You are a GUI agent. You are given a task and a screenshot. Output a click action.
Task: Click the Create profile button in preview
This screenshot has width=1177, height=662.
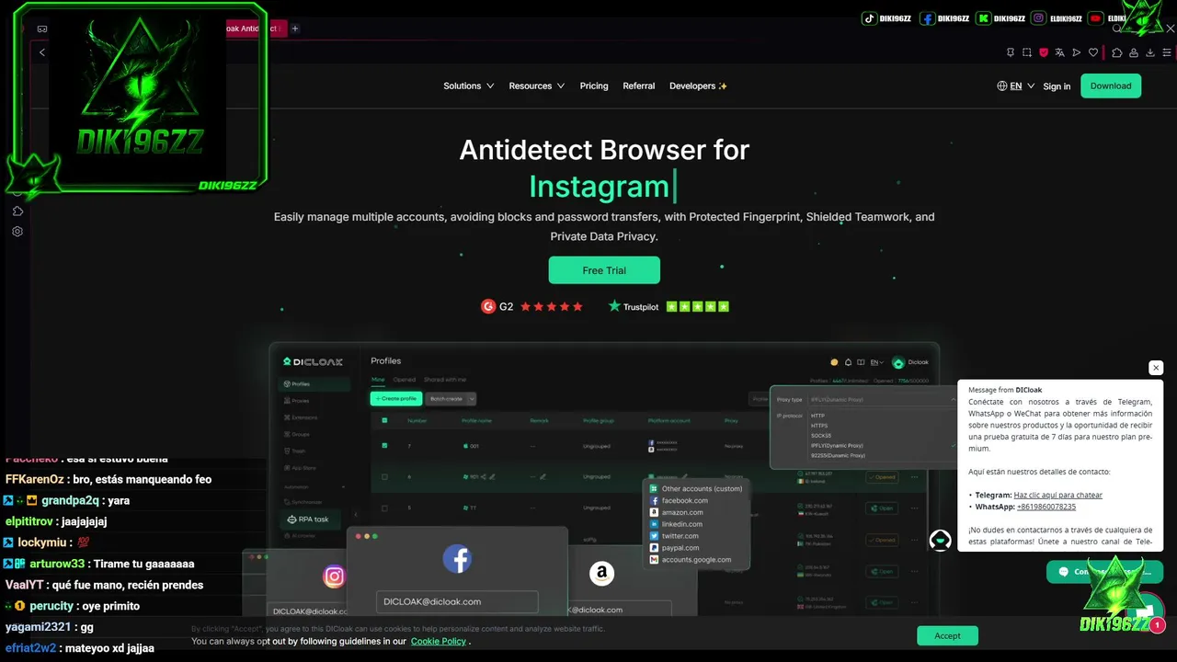click(x=397, y=399)
